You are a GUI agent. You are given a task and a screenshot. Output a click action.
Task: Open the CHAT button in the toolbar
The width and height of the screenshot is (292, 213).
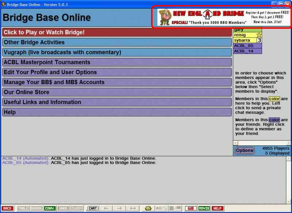[93, 208]
